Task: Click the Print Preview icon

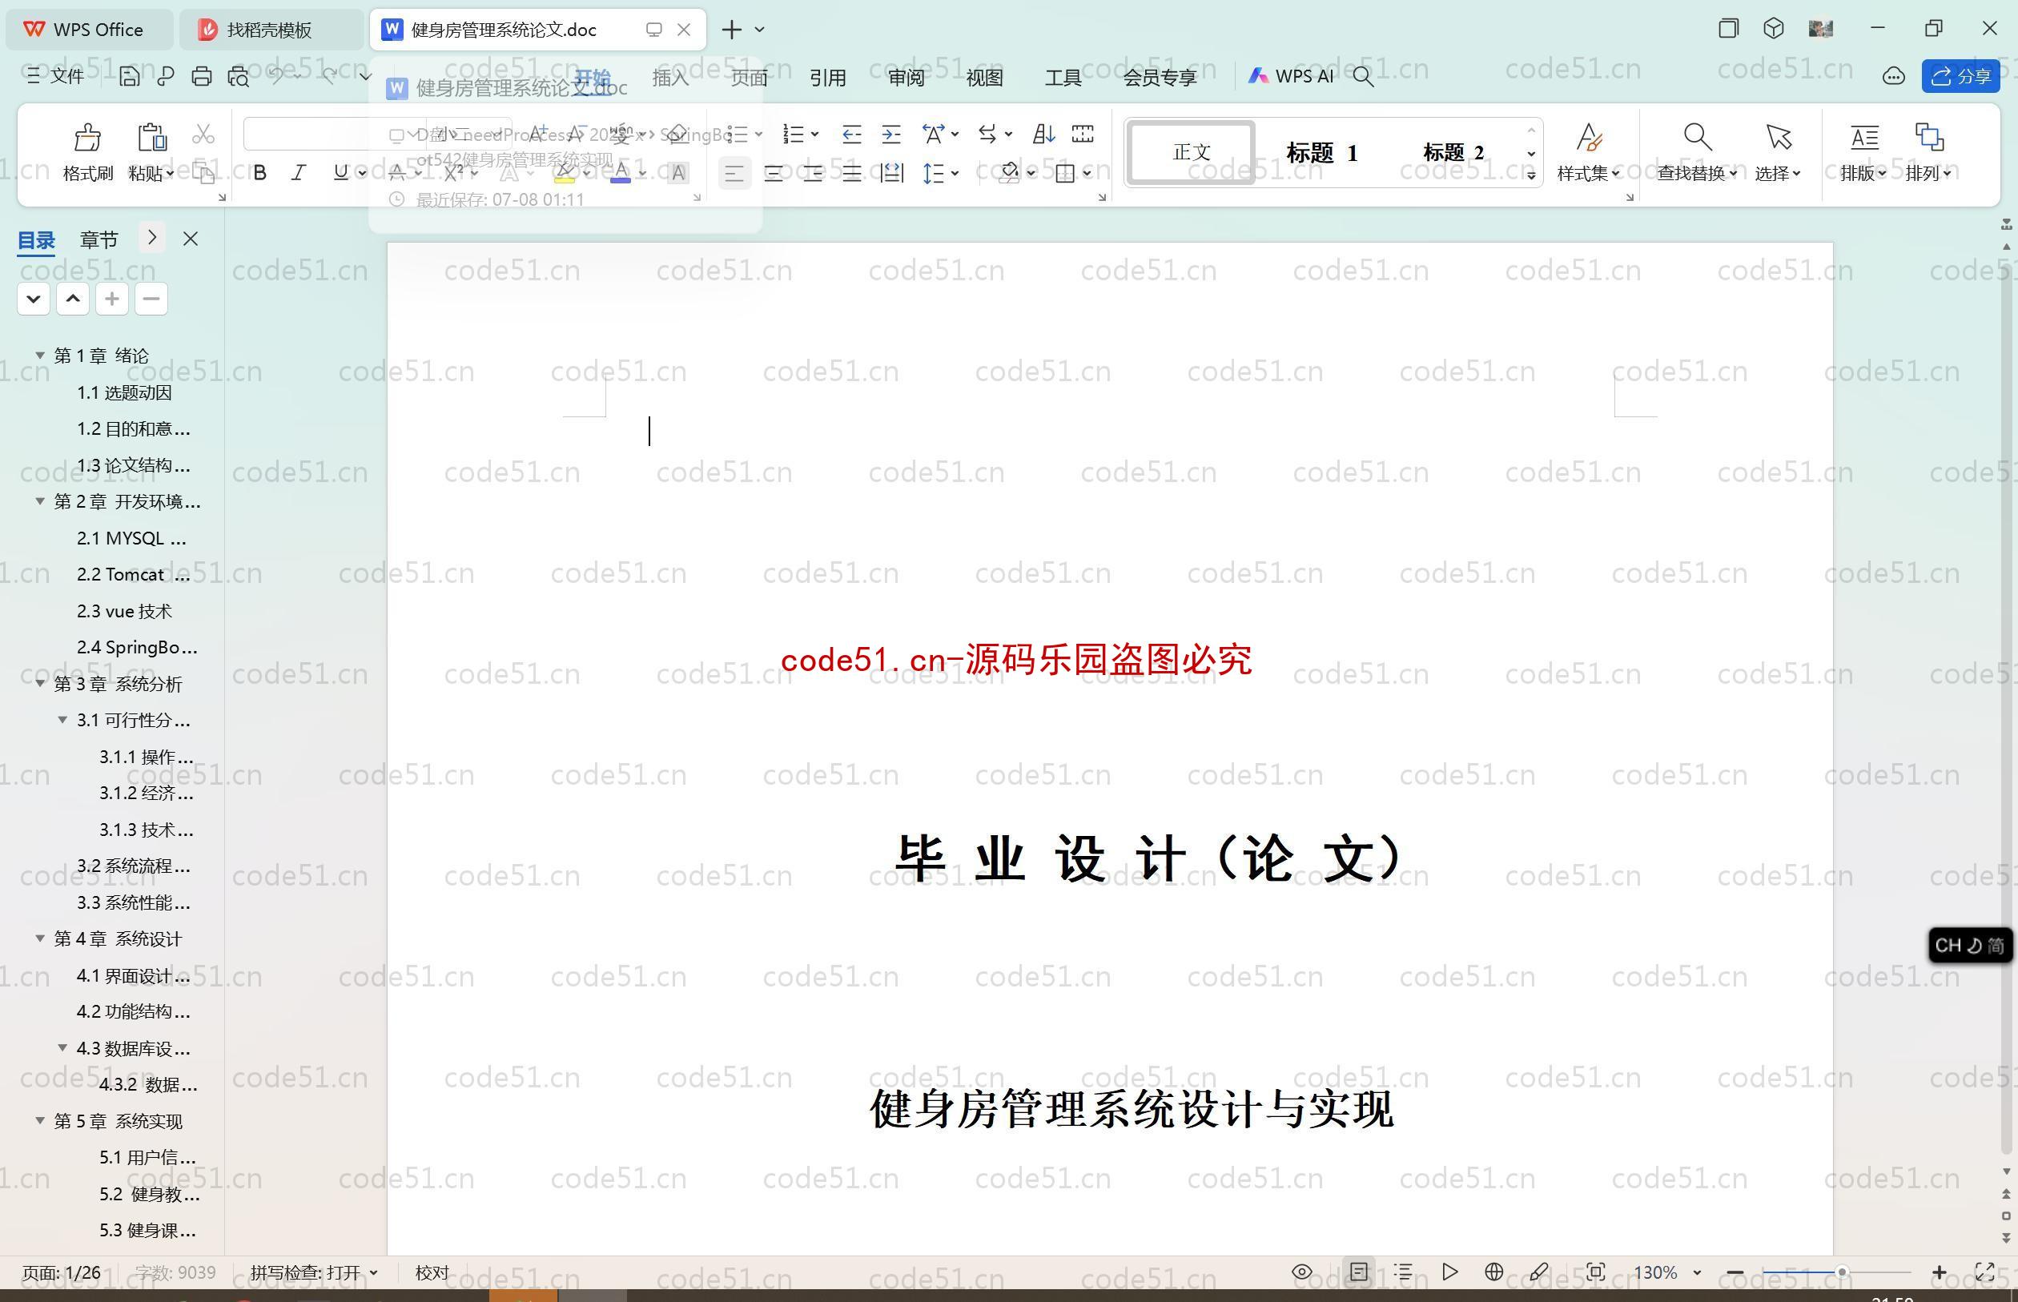Action: 239,77
